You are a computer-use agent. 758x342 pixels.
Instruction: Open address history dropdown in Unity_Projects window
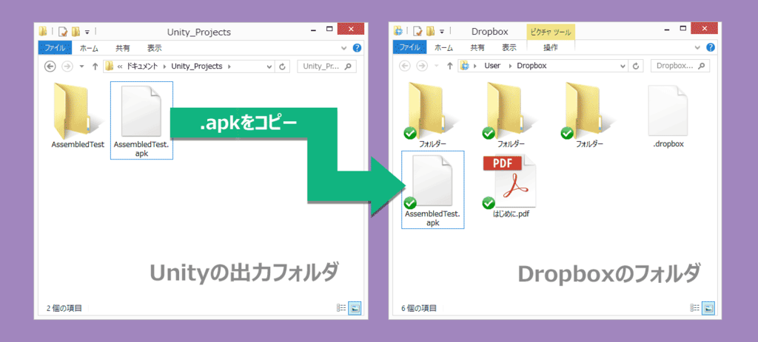click(x=269, y=66)
